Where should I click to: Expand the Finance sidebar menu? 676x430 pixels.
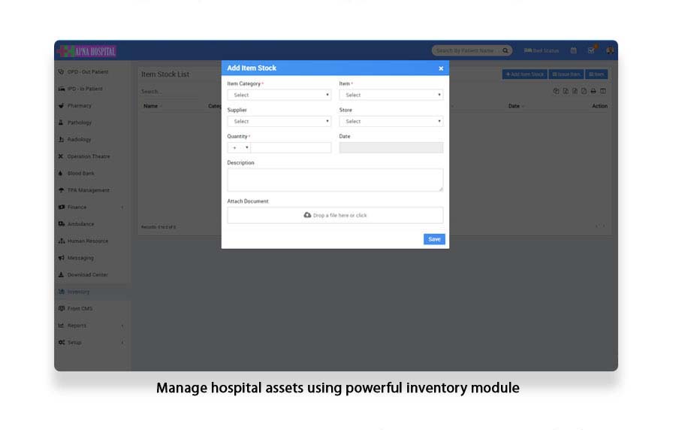(92, 207)
